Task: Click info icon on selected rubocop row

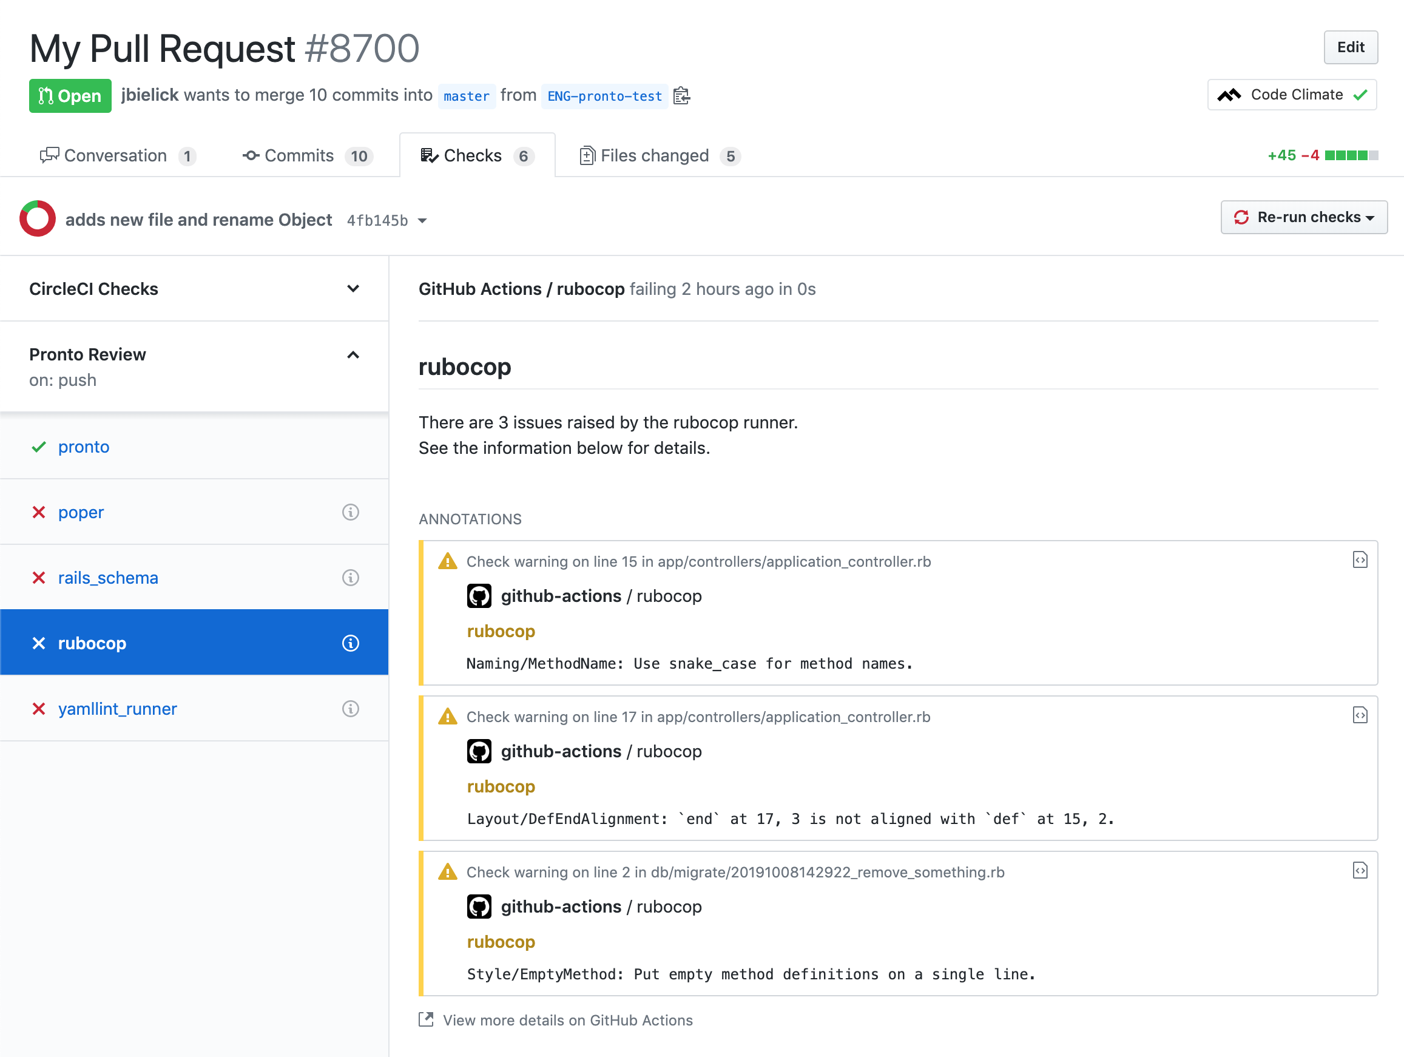Action: pos(350,643)
